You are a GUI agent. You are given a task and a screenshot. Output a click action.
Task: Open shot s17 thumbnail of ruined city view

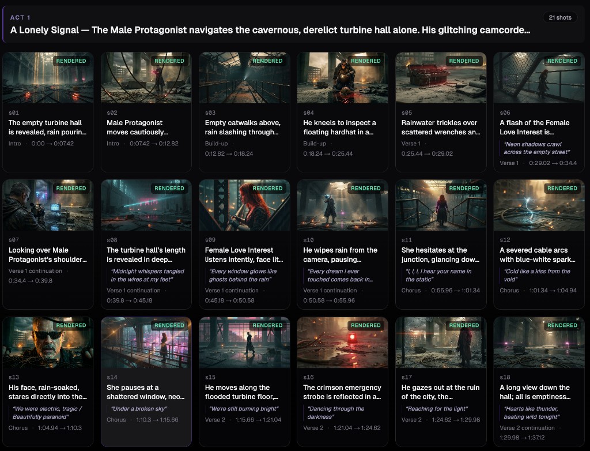pyautogui.click(x=441, y=343)
